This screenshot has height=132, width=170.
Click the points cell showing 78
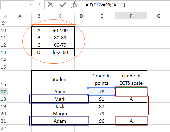coord(102,92)
